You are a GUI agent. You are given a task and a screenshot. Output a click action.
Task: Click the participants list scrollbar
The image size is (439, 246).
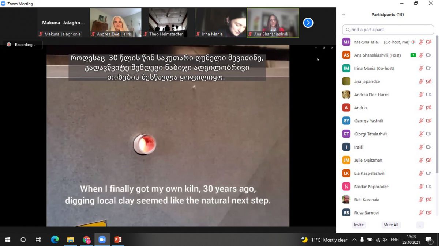coord(436,109)
